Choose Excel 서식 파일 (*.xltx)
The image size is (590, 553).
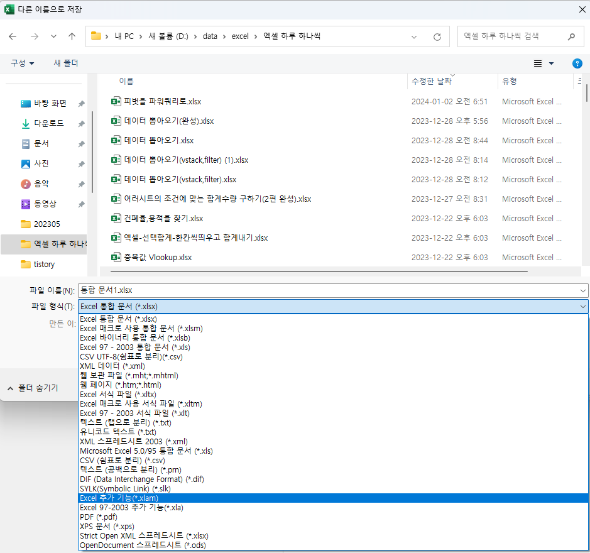[x=333, y=395]
